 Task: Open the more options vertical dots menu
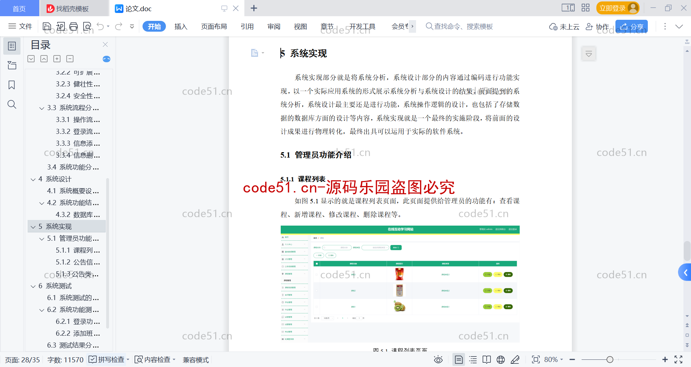665,26
